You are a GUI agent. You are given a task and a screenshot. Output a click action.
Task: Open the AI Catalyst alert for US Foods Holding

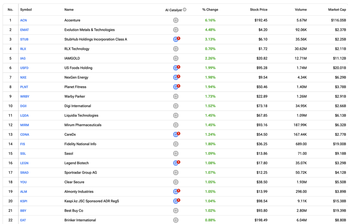[176, 68]
